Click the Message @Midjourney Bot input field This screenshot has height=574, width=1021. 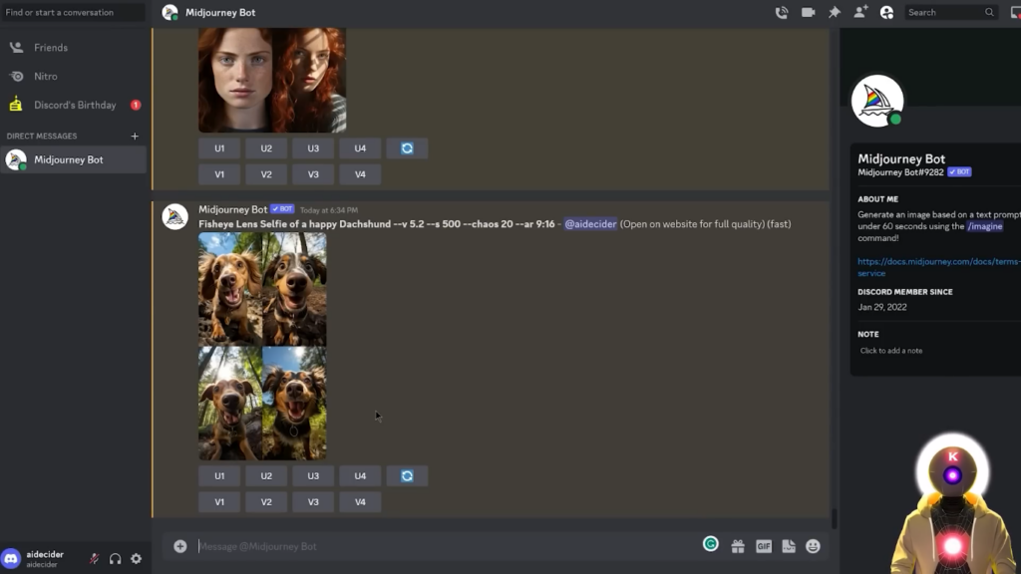point(439,546)
